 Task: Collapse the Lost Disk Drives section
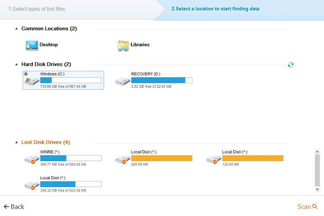pyautogui.click(x=16, y=143)
